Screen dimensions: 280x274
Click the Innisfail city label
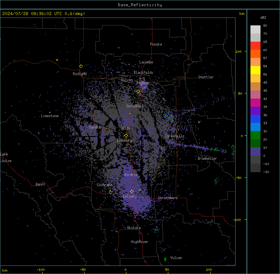tap(135, 106)
